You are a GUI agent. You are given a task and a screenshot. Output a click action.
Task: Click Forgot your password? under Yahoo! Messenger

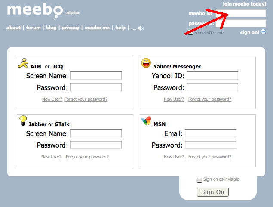point(210,99)
